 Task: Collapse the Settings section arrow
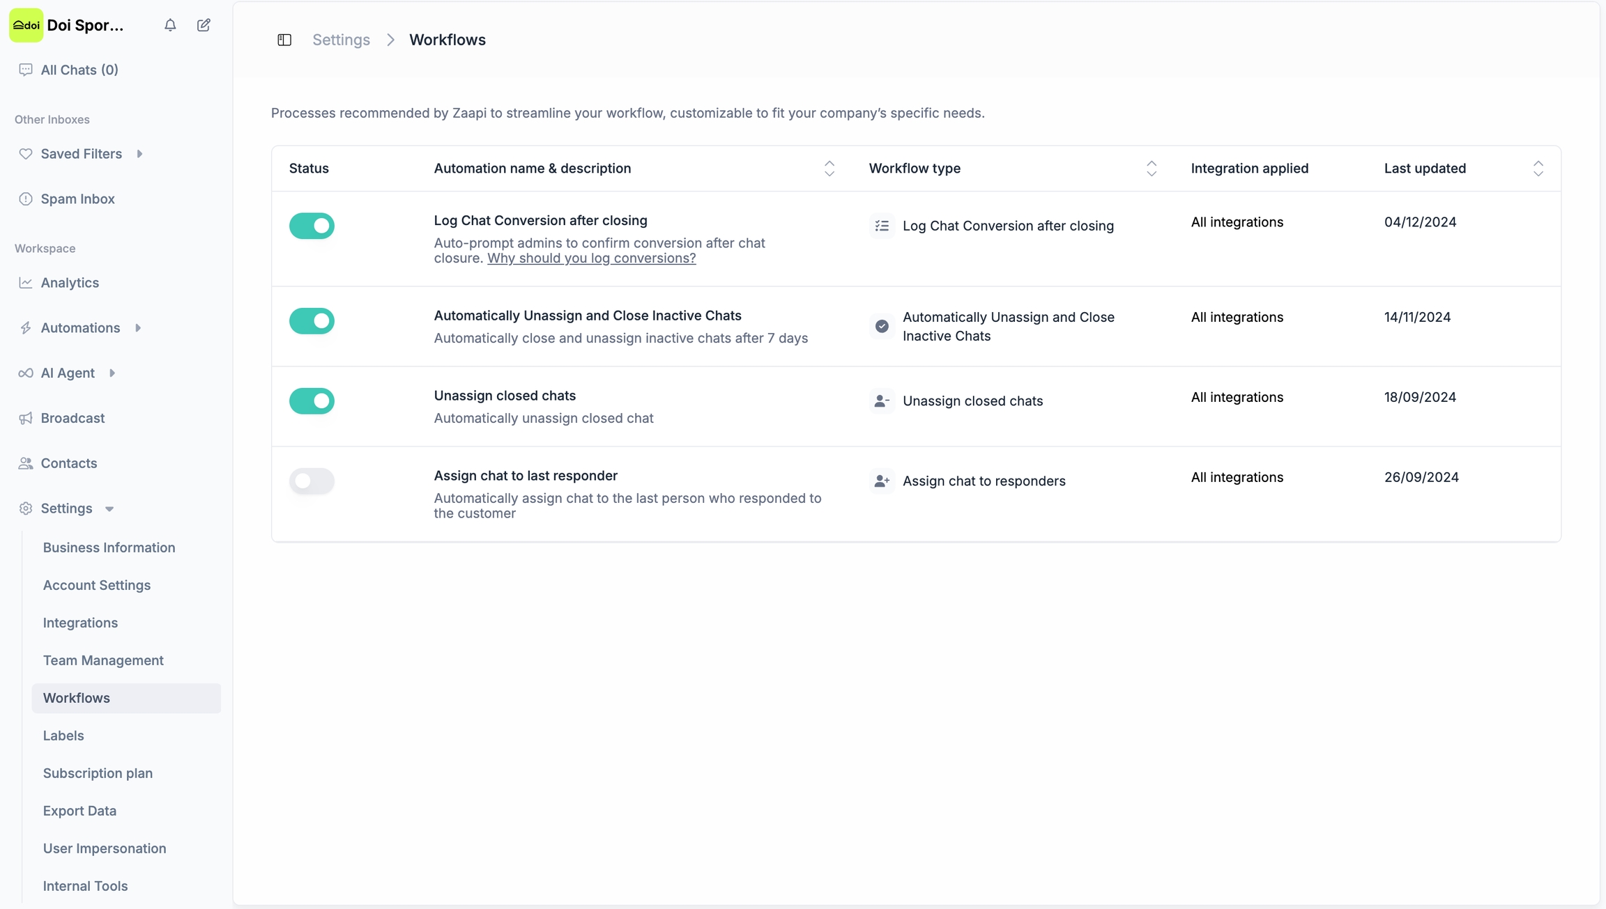[x=109, y=509]
